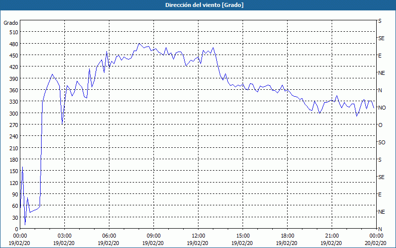The image size is (396, 248).
Task: Click the "SO" compass label
Action: pos(382,142)
